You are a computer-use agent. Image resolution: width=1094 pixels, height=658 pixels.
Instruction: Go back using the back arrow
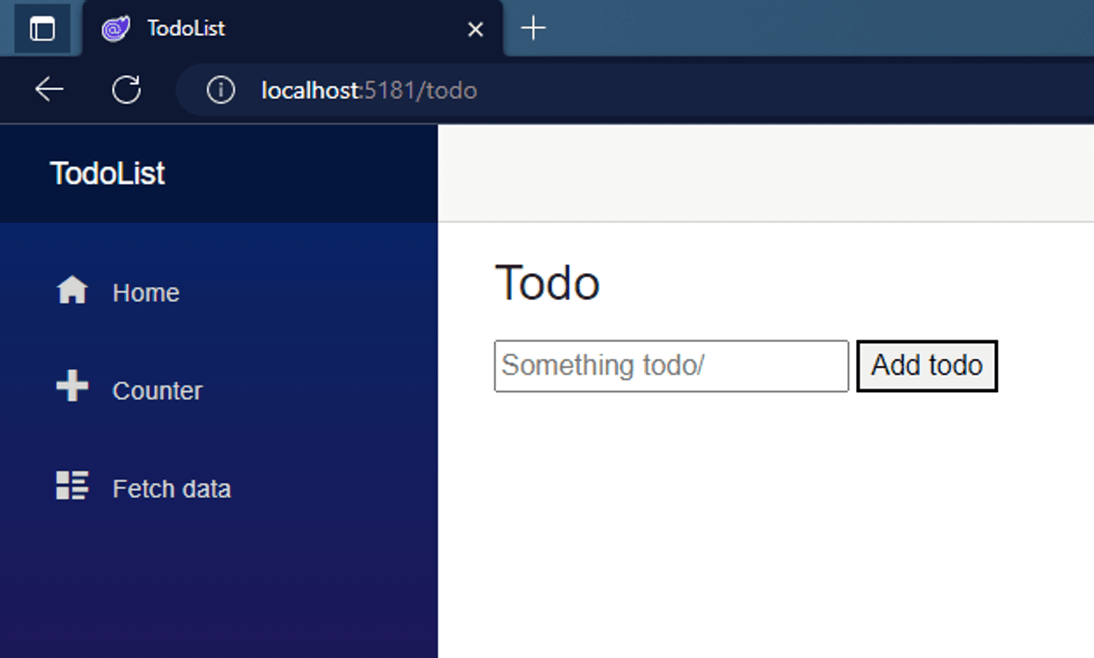[49, 89]
